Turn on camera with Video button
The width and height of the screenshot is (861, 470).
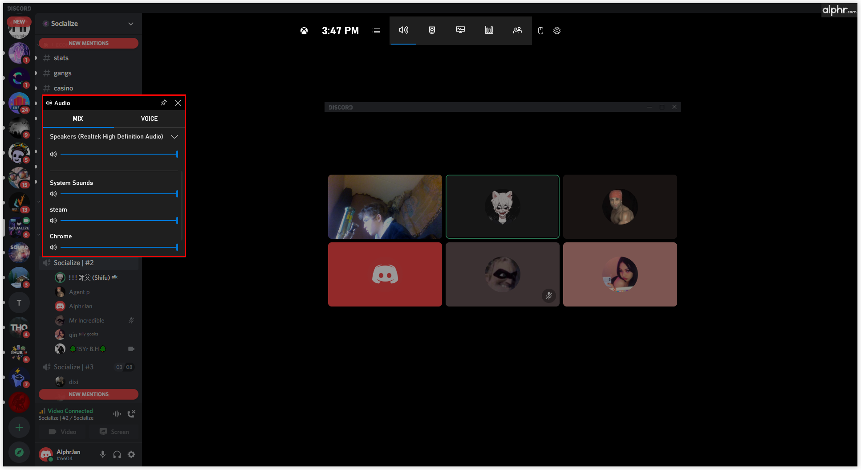click(x=63, y=432)
